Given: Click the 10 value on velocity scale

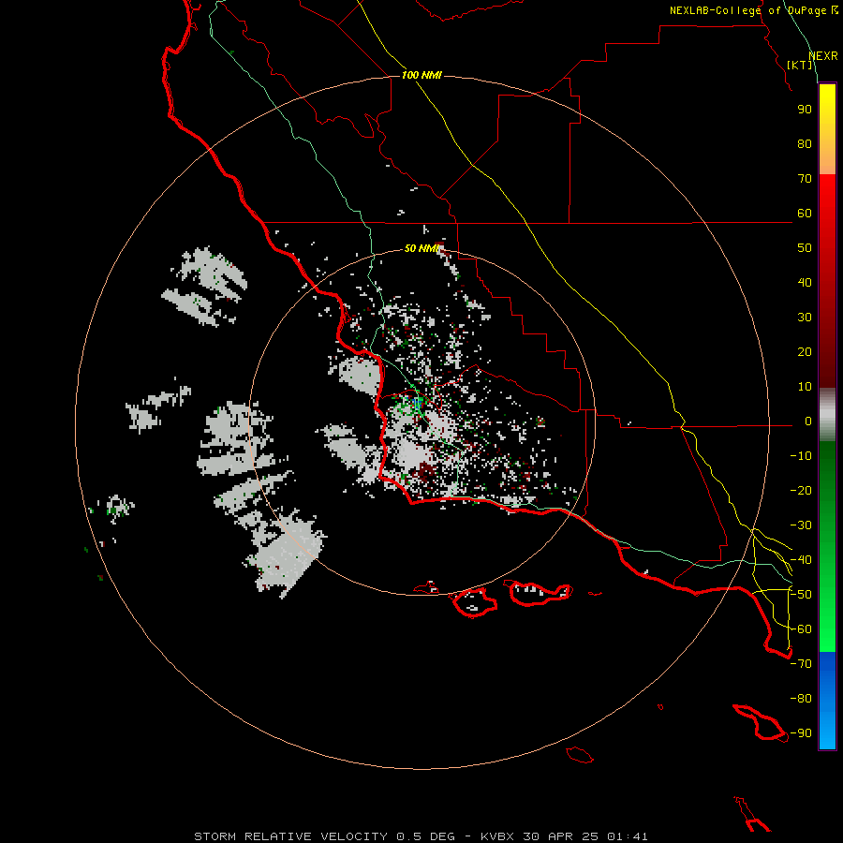Looking at the screenshot, I should tap(805, 387).
